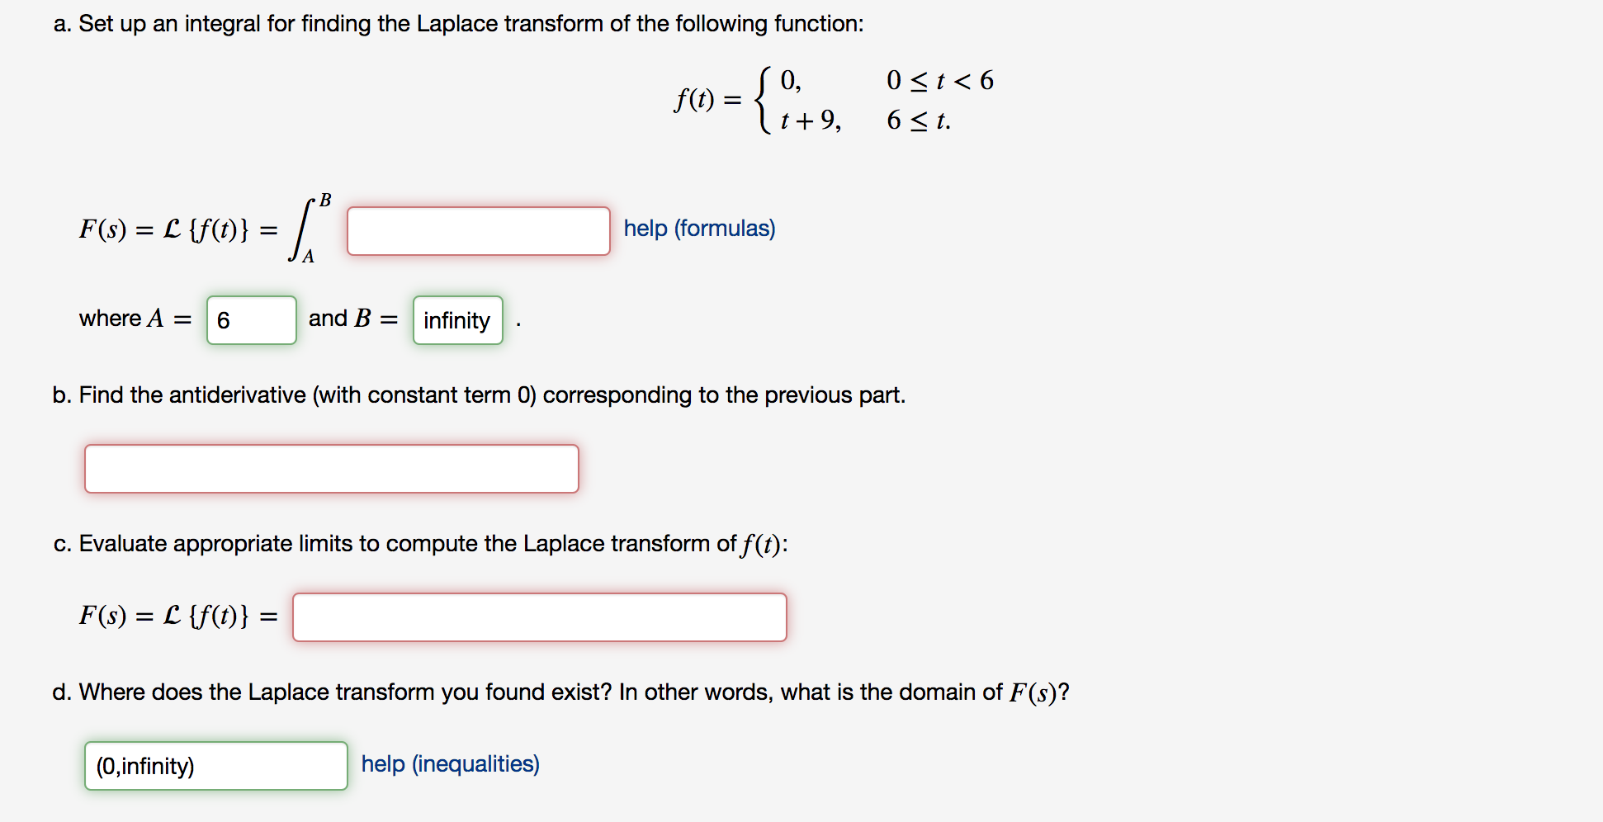Viewport: 1603px width, 822px height.
Task: Select the domain field containing (0,infinity)
Action: pos(215,766)
